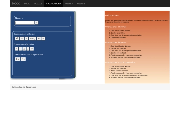Image resolution: width=180 pixels, height=135 pixels.
Task: Click 'Observa el resultado.' instruction line
Action: tap(118, 37)
